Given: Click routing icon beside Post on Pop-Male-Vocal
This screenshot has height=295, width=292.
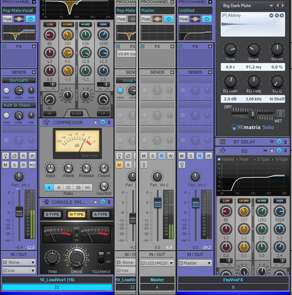Looking at the screenshot, I should [x=19, y=19].
